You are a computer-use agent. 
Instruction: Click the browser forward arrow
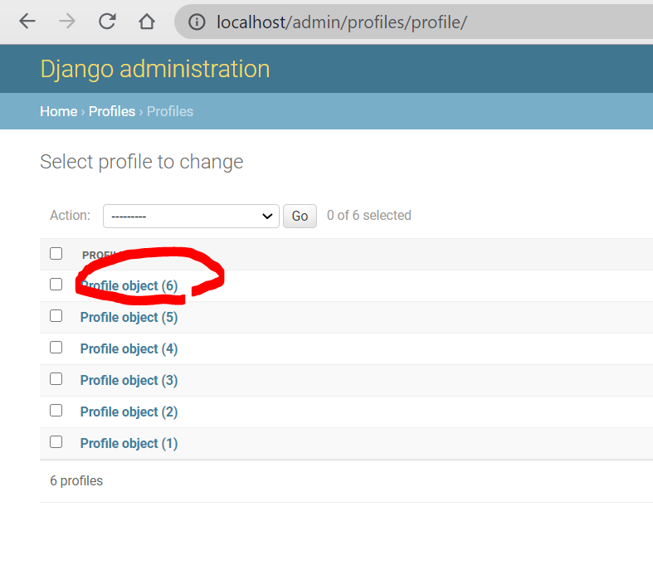(67, 22)
